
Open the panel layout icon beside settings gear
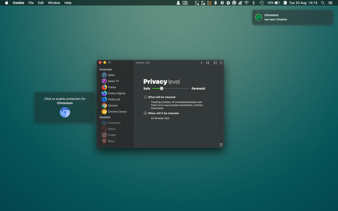(x=215, y=63)
